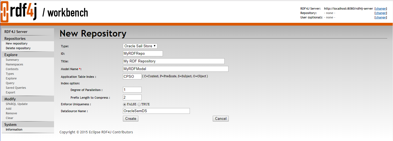This screenshot has height=141, width=393.
Task: Click the System sidebar heading
Action: (x=10, y=125)
